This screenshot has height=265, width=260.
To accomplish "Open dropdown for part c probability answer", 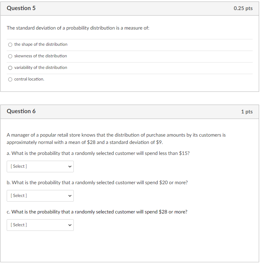I will click(40, 225).
